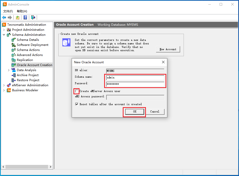This screenshot has width=239, height=176.
Task: Expand the Project Administration node
Action: pos(4,30)
